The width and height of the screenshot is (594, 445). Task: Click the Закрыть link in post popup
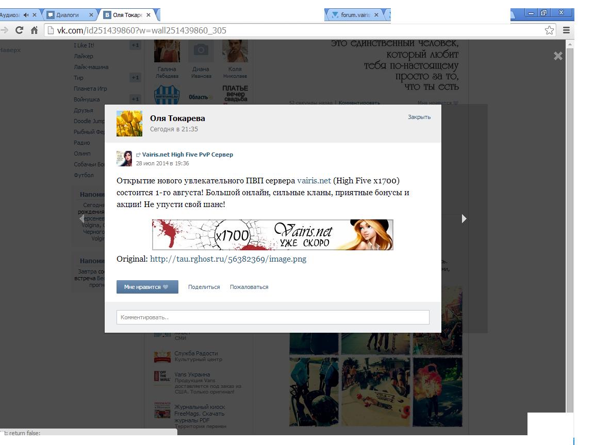419,117
